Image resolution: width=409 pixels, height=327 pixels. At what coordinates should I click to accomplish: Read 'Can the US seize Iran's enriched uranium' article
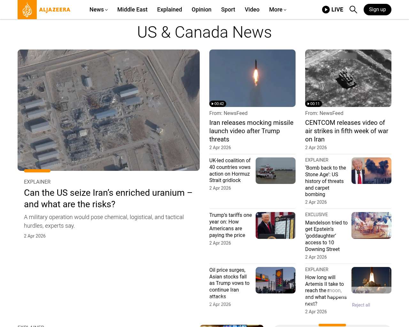[x=108, y=198]
